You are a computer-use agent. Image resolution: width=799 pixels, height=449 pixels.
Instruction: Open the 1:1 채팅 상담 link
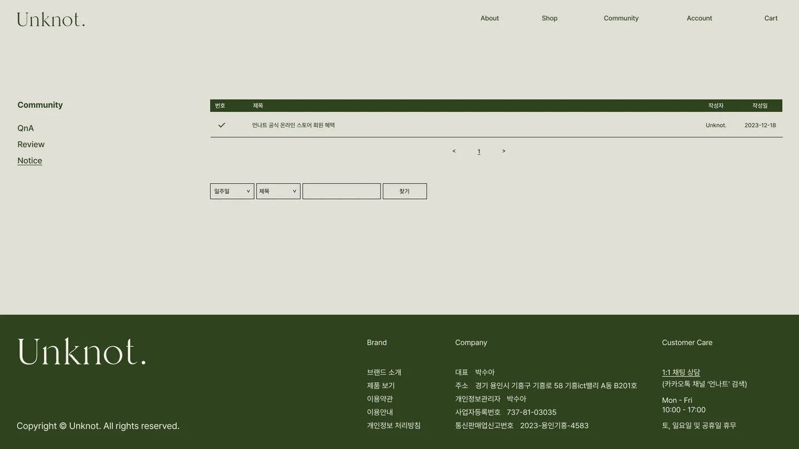[681, 372]
